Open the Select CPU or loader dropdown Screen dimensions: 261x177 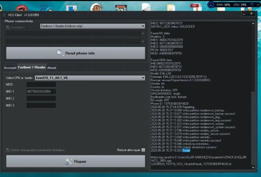pyautogui.click(x=90, y=78)
